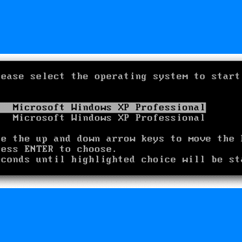The image size is (242, 242).
Task: Click 'Microsoft' in the non-highlighted second entry
Action: tap(39, 118)
